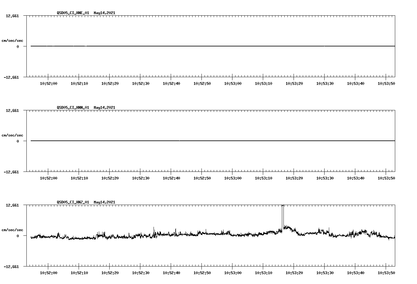417x284 pixels.
Task: Click the 10:52:30 tick mark on HNN axis
Action: click(140, 173)
